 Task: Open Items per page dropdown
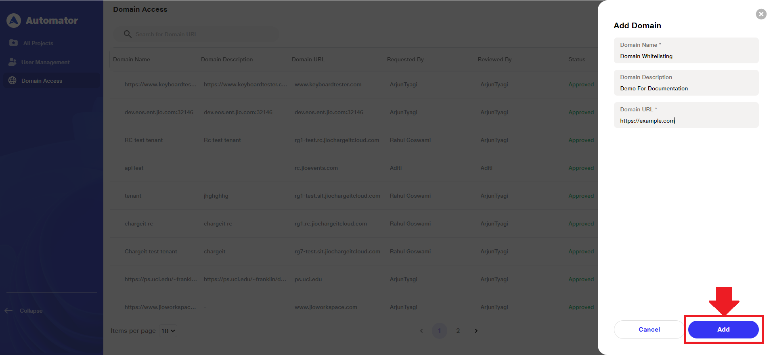[168, 331]
